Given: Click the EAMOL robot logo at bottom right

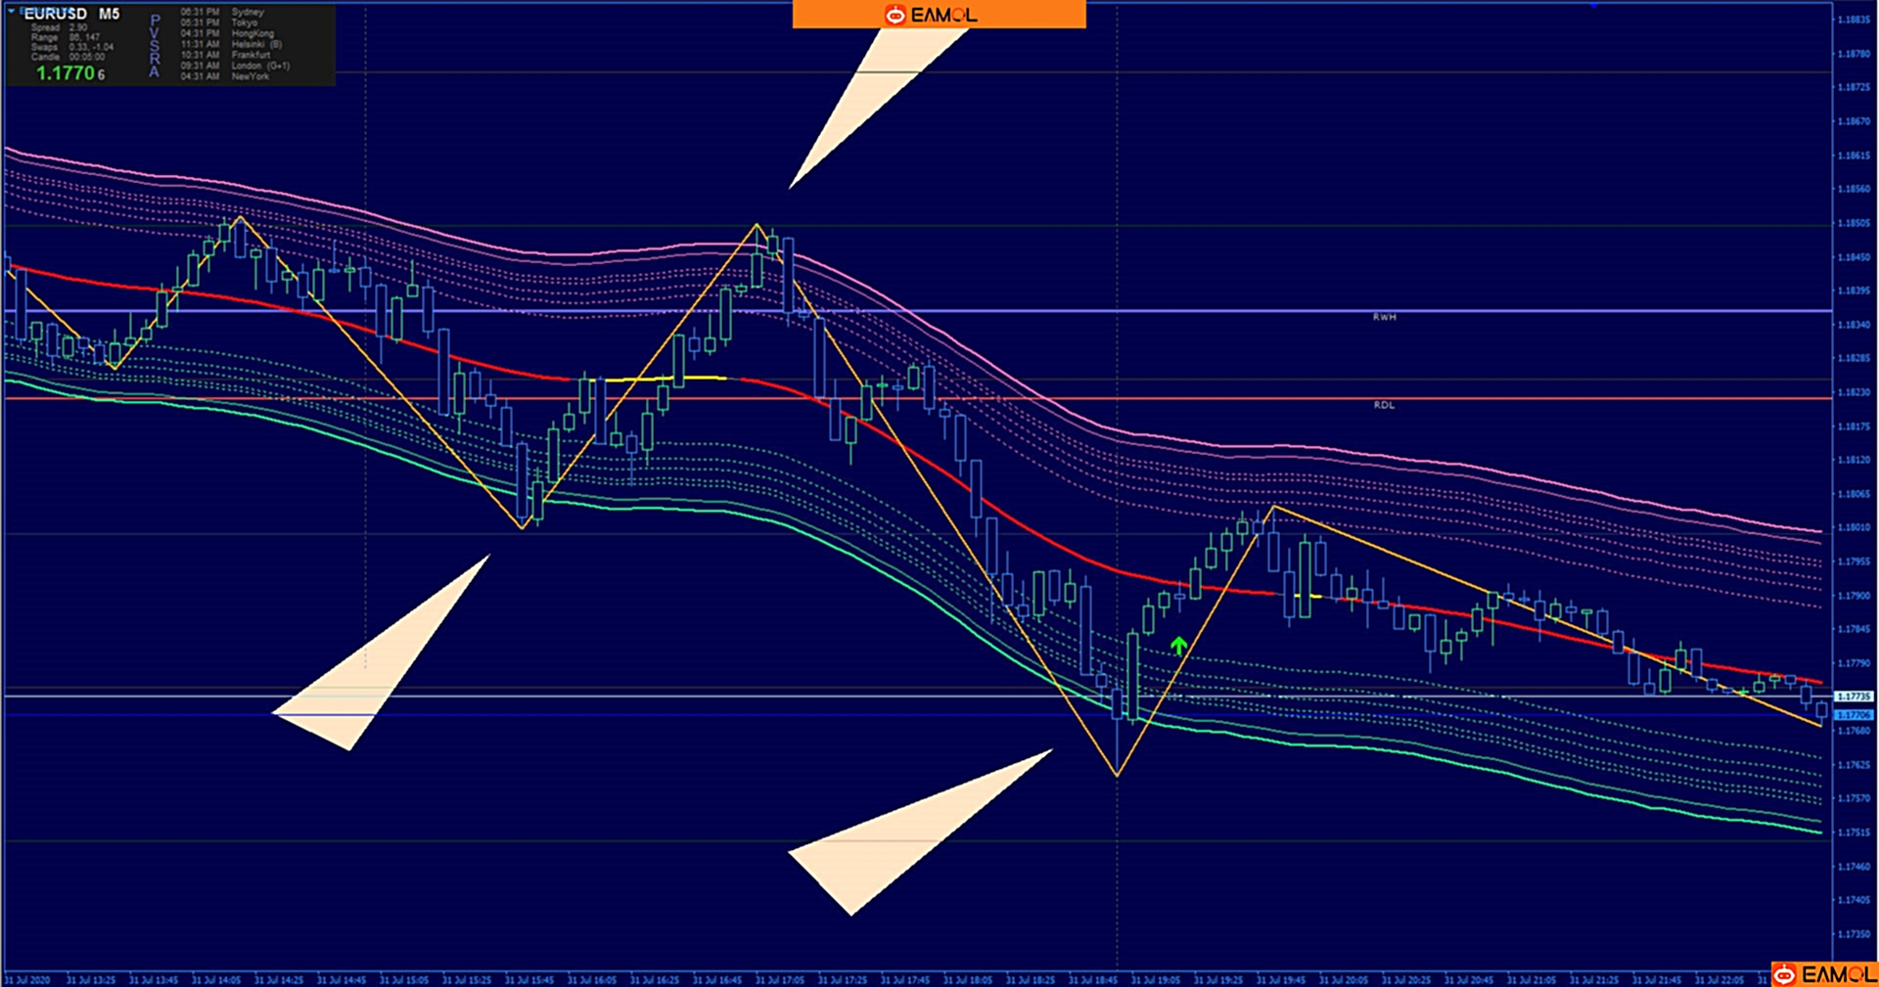Looking at the screenshot, I should (1785, 974).
